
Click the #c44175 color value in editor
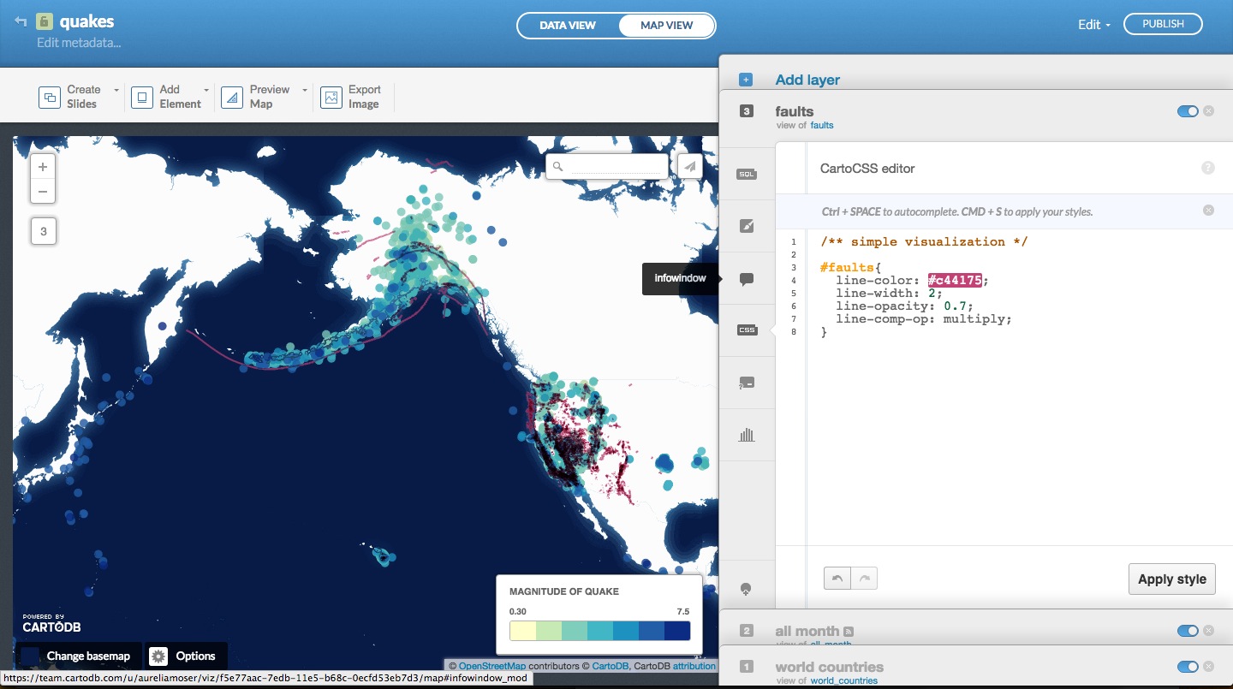coord(955,281)
